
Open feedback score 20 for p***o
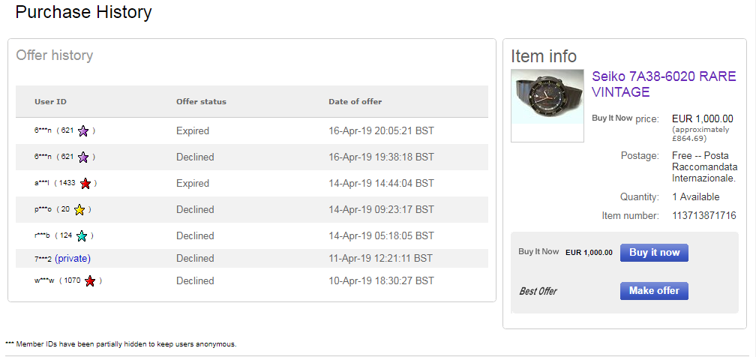pos(66,210)
